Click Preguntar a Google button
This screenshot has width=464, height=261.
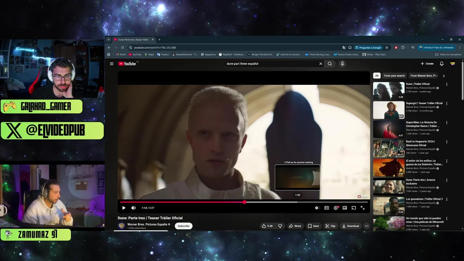coord(368,47)
